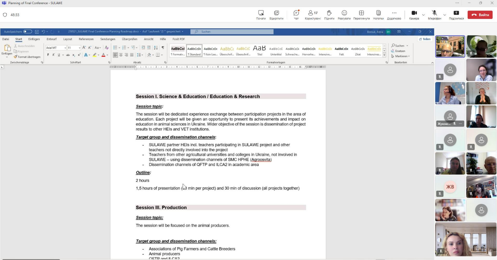Open the font name Arial MT dropdown
The image size is (497, 260).
point(65,48)
